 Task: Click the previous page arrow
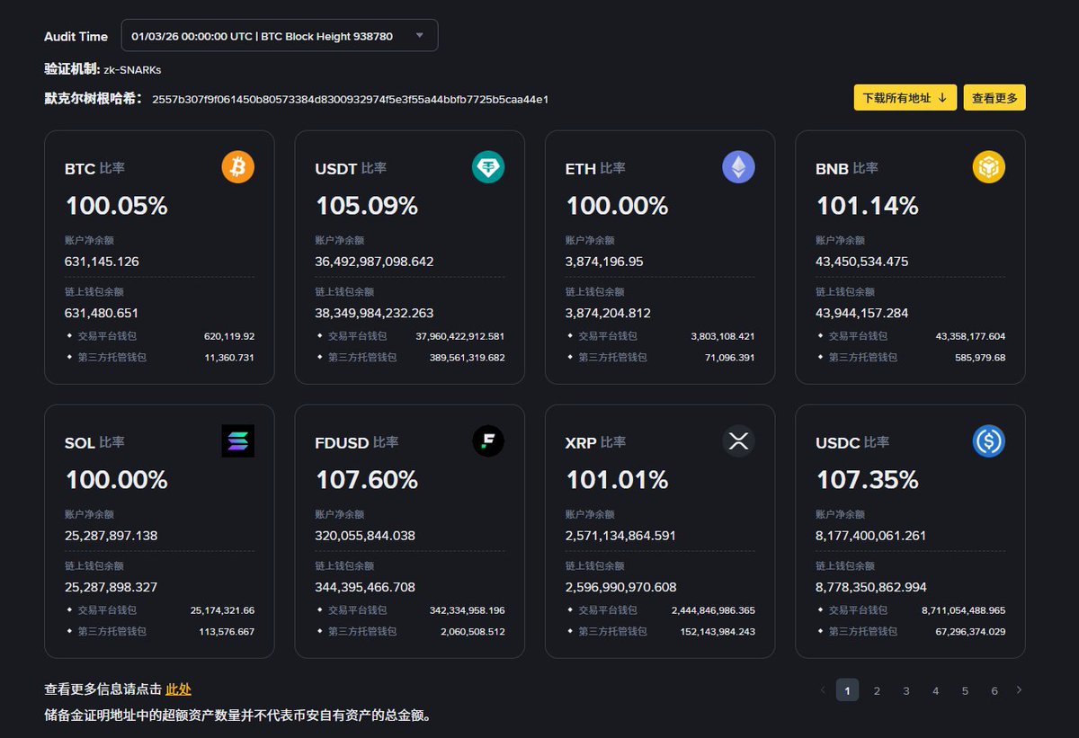point(823,690)
